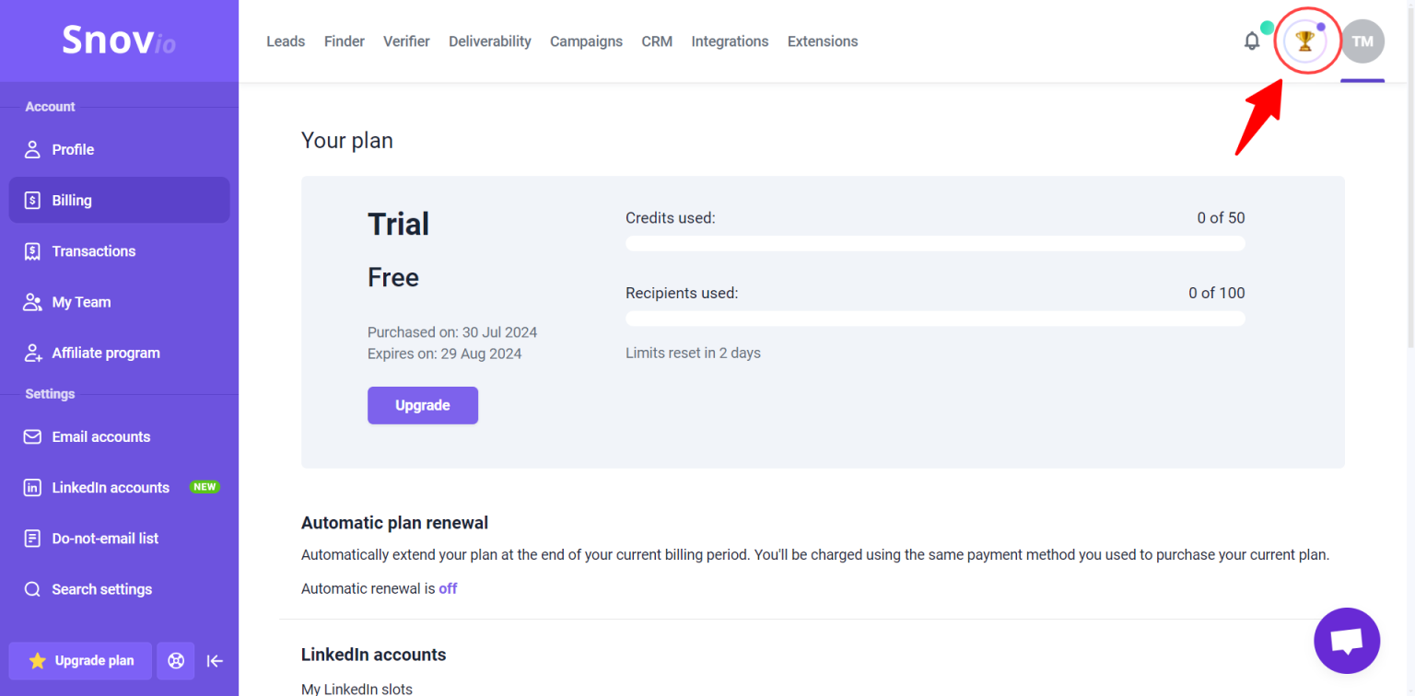Click the Affiliate program icon
This screenshot has width=1415, height=696.
click(x=32, y=353)
